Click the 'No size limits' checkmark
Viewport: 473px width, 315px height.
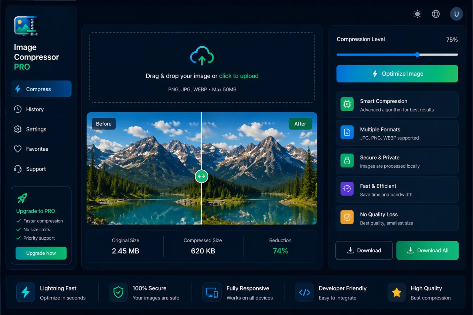[x=18, y=229]
